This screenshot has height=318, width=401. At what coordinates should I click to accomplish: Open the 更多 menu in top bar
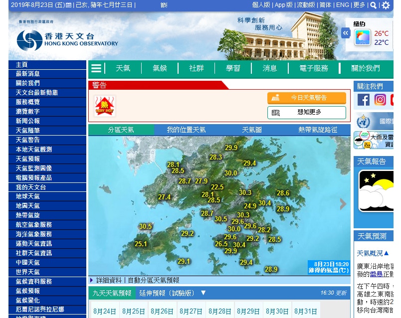point(359,5)
